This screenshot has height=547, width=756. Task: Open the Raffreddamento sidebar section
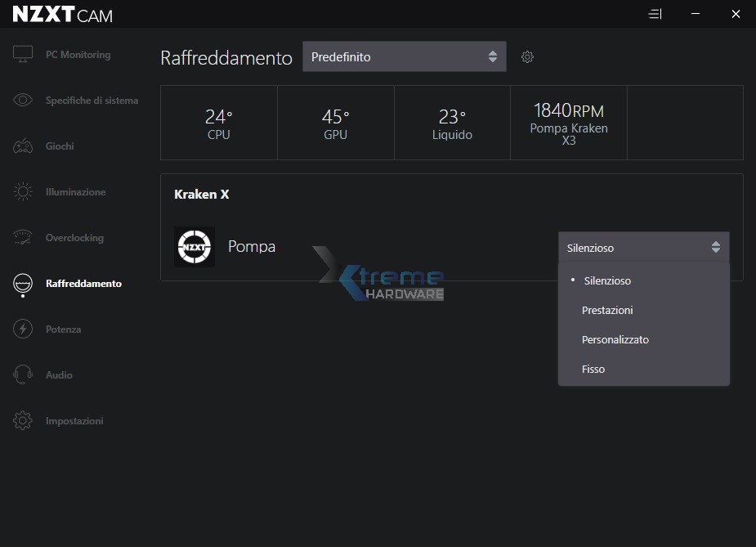click(x=83, y=284)
